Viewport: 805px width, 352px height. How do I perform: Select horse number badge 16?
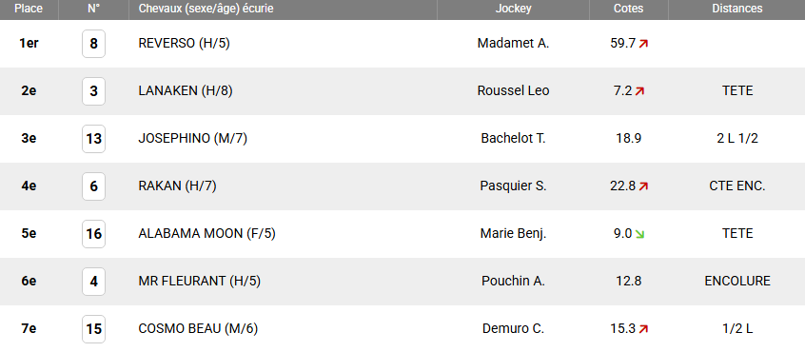pyautogui.click(x=93, y=234)
